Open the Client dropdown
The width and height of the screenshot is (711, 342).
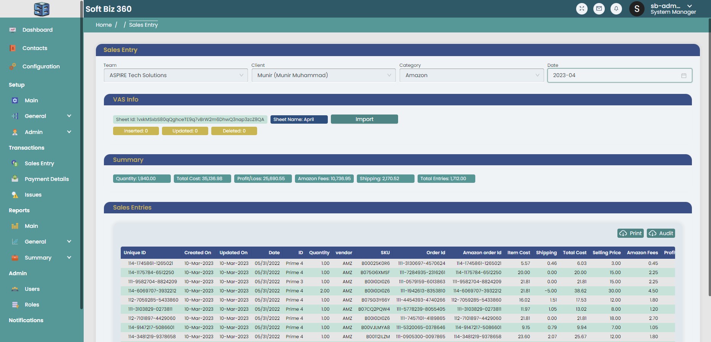pos(324,75)
